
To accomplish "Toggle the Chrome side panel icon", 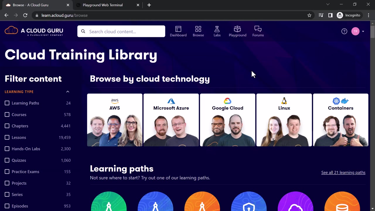I will [x=330, y=15].
